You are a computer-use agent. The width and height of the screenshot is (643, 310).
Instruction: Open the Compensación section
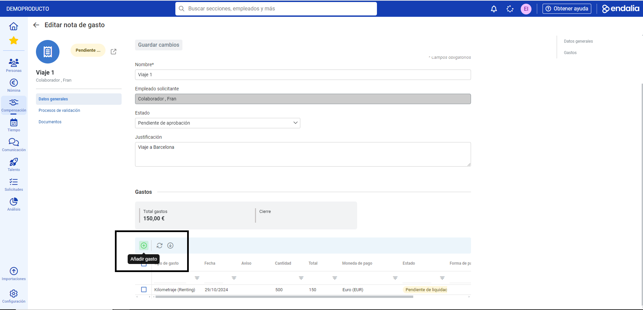(14, 105)
